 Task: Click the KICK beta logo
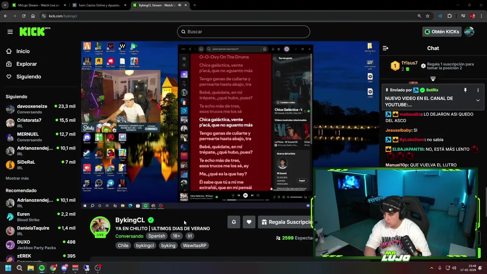pyautogui.click(x=35, y=32)
